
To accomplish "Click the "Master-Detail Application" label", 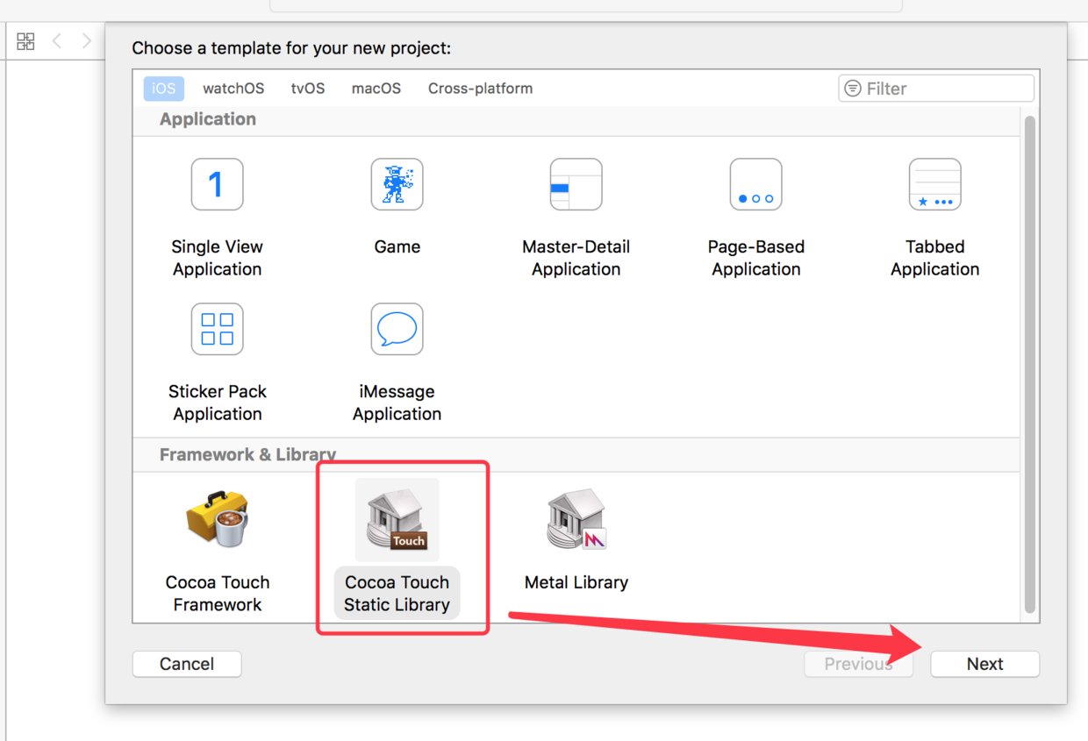I will (576, 258).
